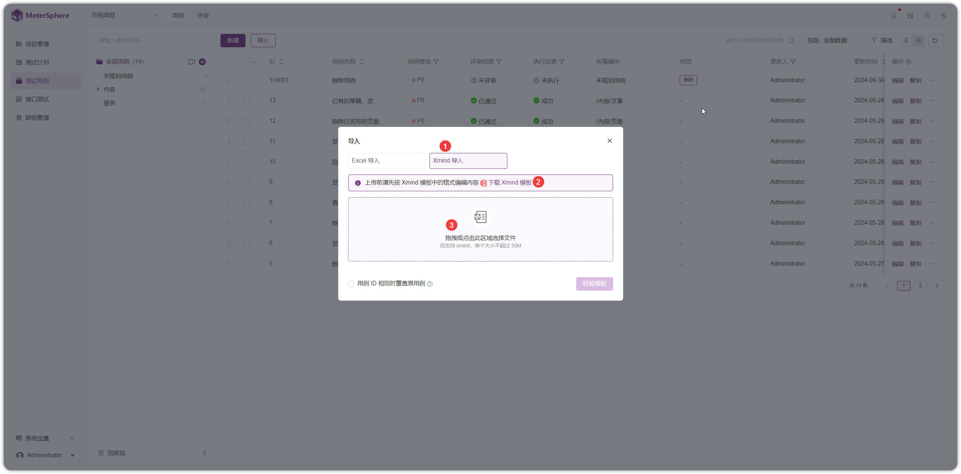
Task: Download the Xmind template link
Action: coord(510,183)
